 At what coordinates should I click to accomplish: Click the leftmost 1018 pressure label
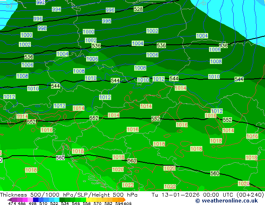[31, 170]
